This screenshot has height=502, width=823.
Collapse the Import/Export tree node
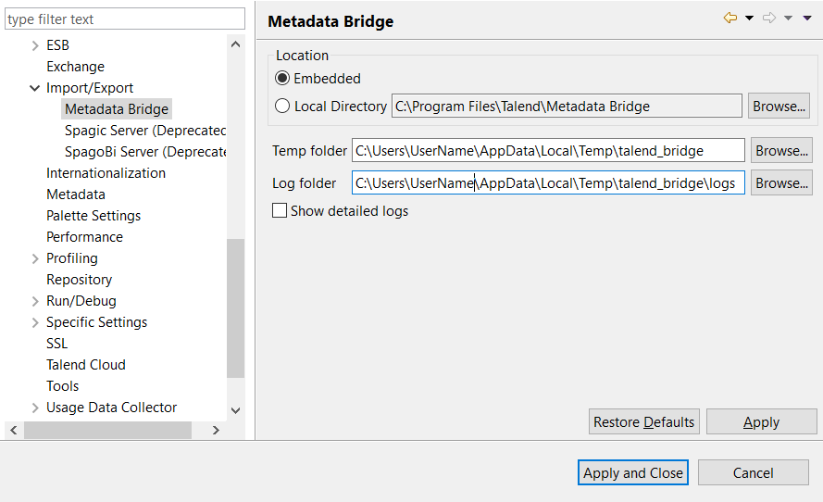[35, 88]
